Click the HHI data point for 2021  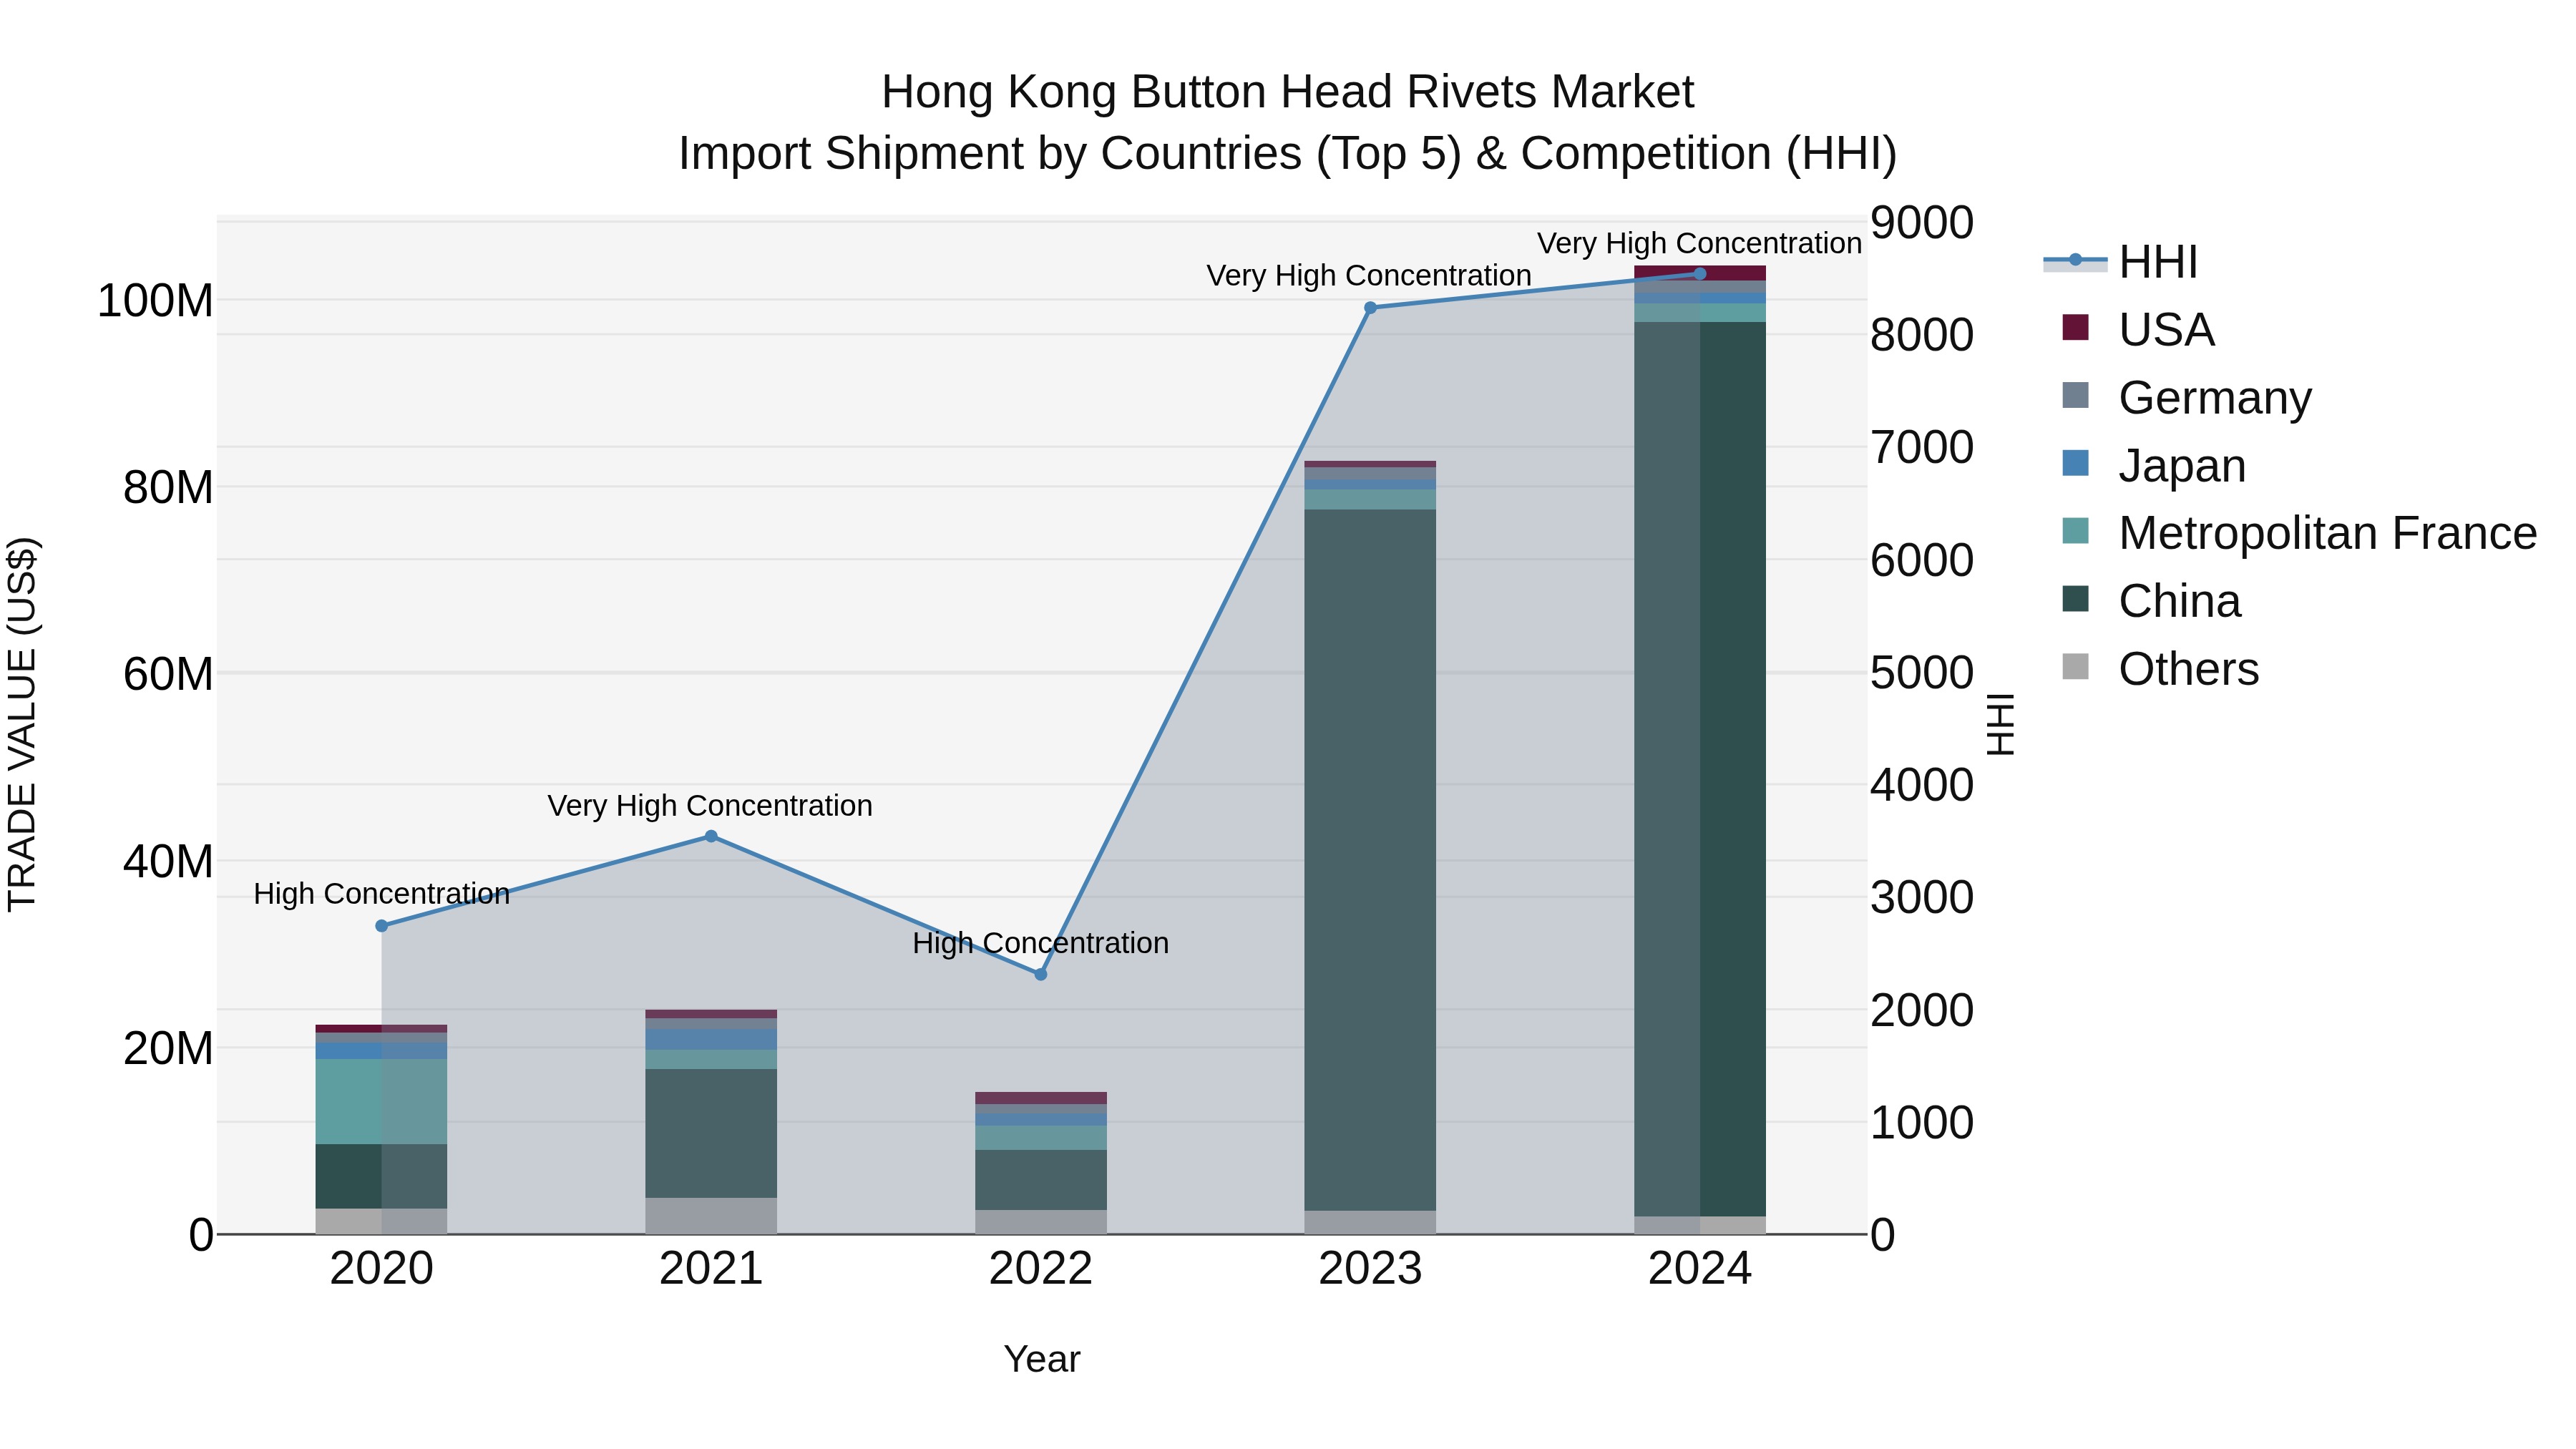click(x=711, y=837)
